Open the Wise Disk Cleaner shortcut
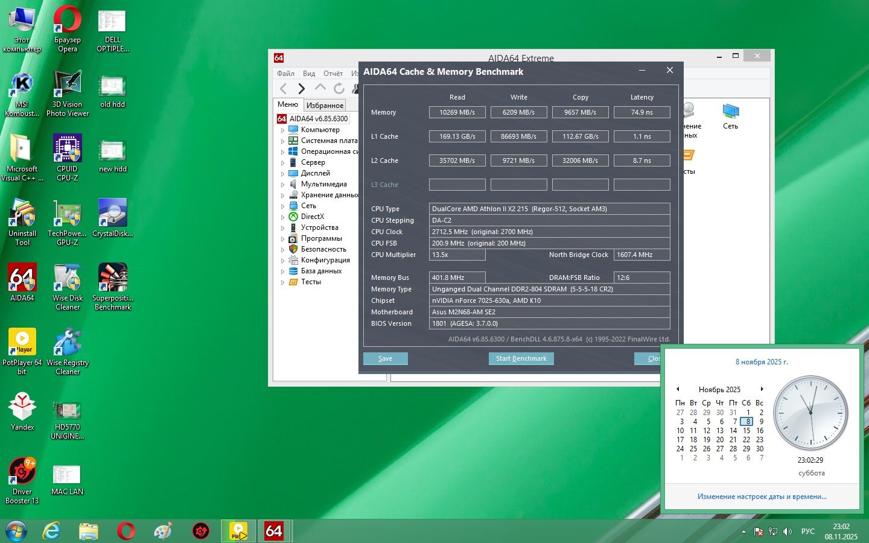The width and height of the screenshot is (869, 543). 68,287
